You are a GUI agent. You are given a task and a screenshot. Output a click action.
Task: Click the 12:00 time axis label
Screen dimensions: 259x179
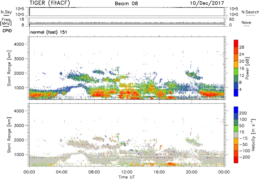[x=127, y=172]
